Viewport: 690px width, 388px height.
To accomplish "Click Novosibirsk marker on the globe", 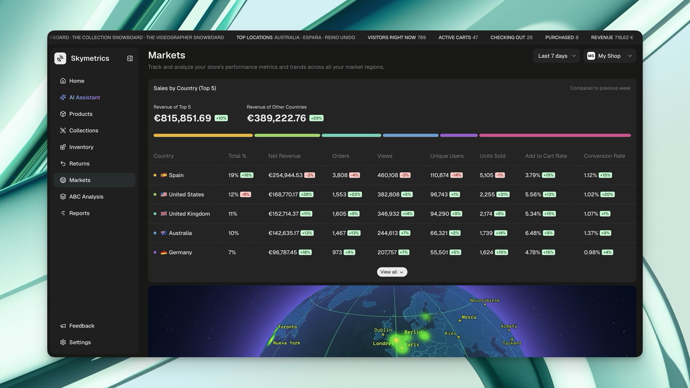I will 485,304.
